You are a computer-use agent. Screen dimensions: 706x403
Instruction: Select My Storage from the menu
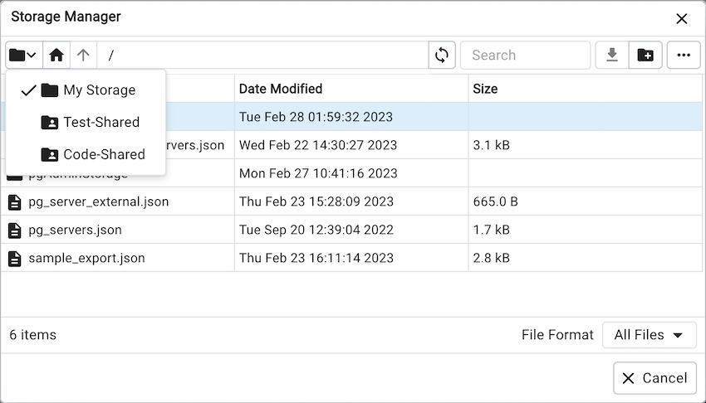pyautogui.click(x=99, y=90)
